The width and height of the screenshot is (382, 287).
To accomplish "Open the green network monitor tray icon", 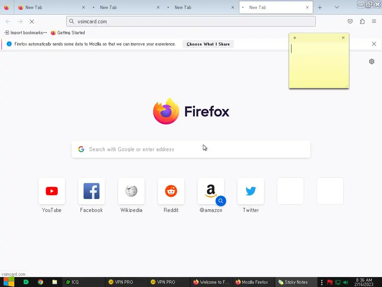I will click(338, 282).
